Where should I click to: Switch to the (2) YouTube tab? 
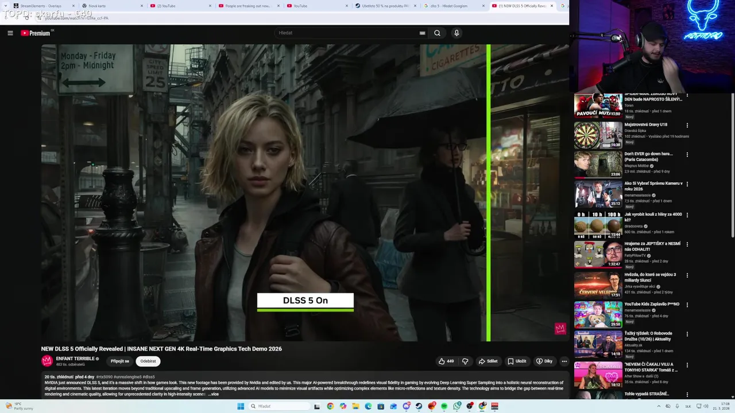click(x=181, y=6)
